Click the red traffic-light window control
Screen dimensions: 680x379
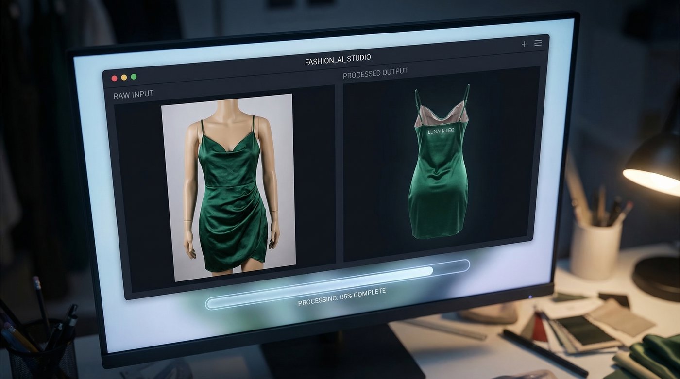coord(114,77)
